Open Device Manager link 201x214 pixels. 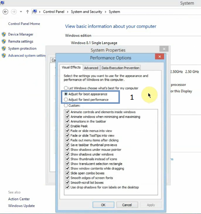pyautogui.click(x=21, y=34)
